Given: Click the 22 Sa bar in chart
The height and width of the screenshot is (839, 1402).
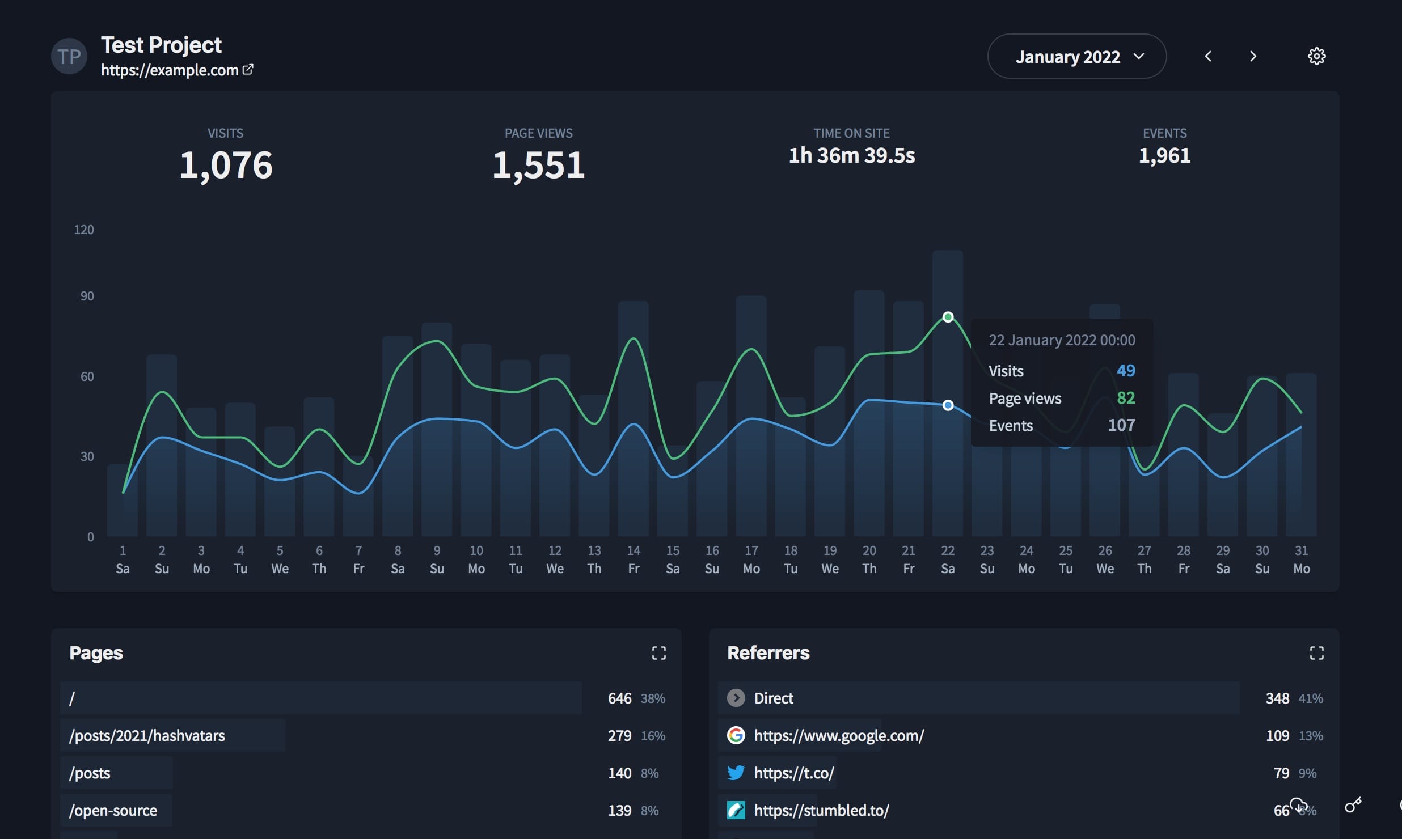Looking at the screenshot, I should point(947,482).
